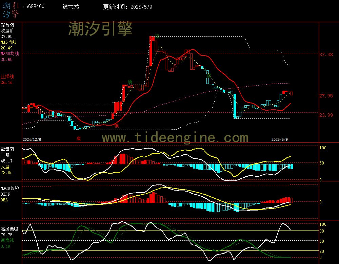Select the green 速度线 legend label
Image resolution: width=339 pixels, height=264 pixels.
pos(7,240)
